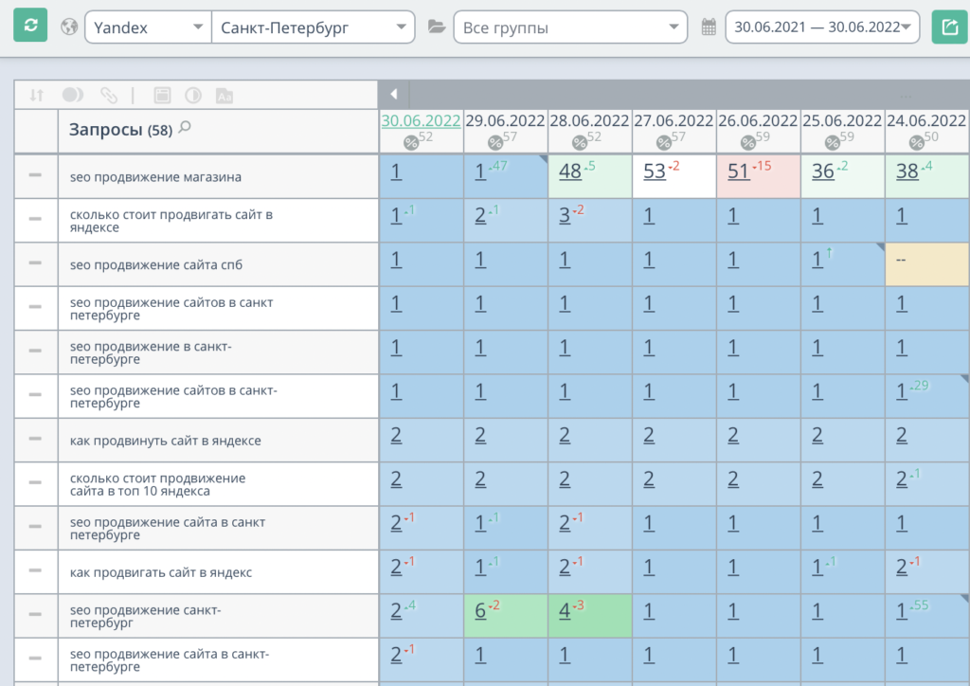
Task: Open position 4 in green cell on 28.06.2022
Action: tap(565, 611)
